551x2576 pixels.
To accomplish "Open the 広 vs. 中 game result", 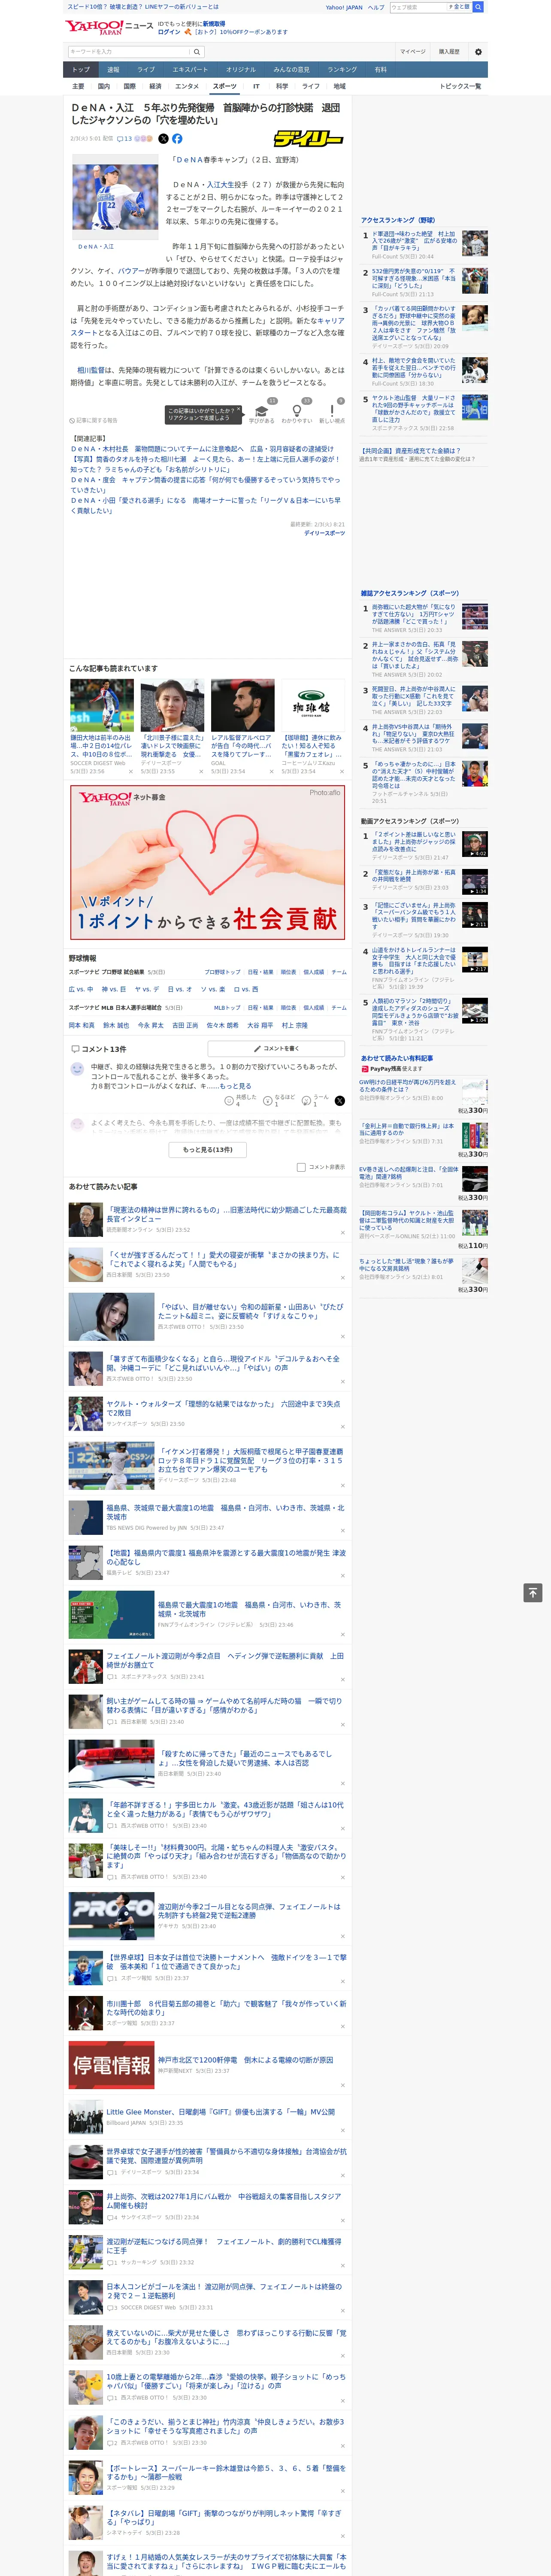I will 81,989.
